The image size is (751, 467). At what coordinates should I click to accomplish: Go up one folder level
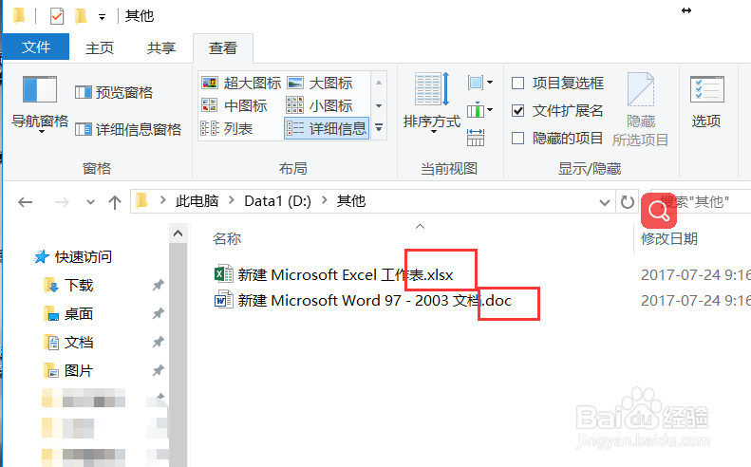tap(115, 201)
